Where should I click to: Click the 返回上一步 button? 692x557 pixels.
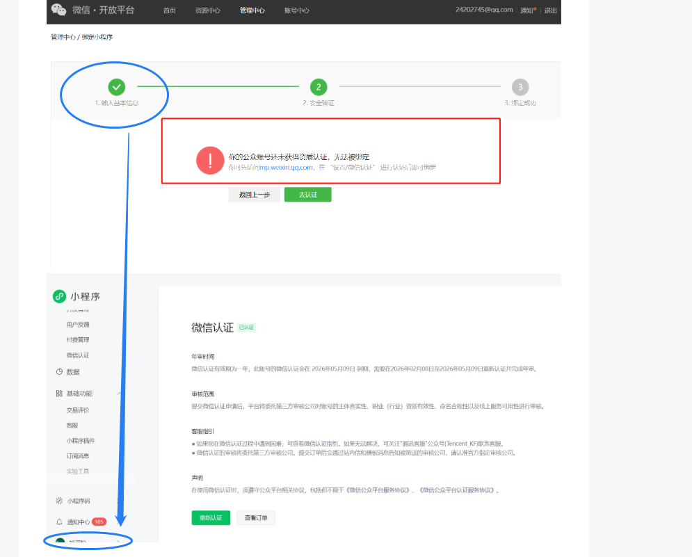point(255,195)
